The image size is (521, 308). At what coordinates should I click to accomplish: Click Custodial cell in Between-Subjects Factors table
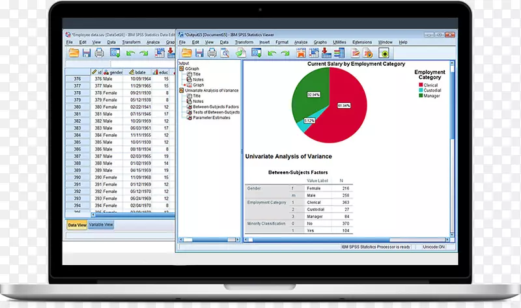click(x=315, y=210)
